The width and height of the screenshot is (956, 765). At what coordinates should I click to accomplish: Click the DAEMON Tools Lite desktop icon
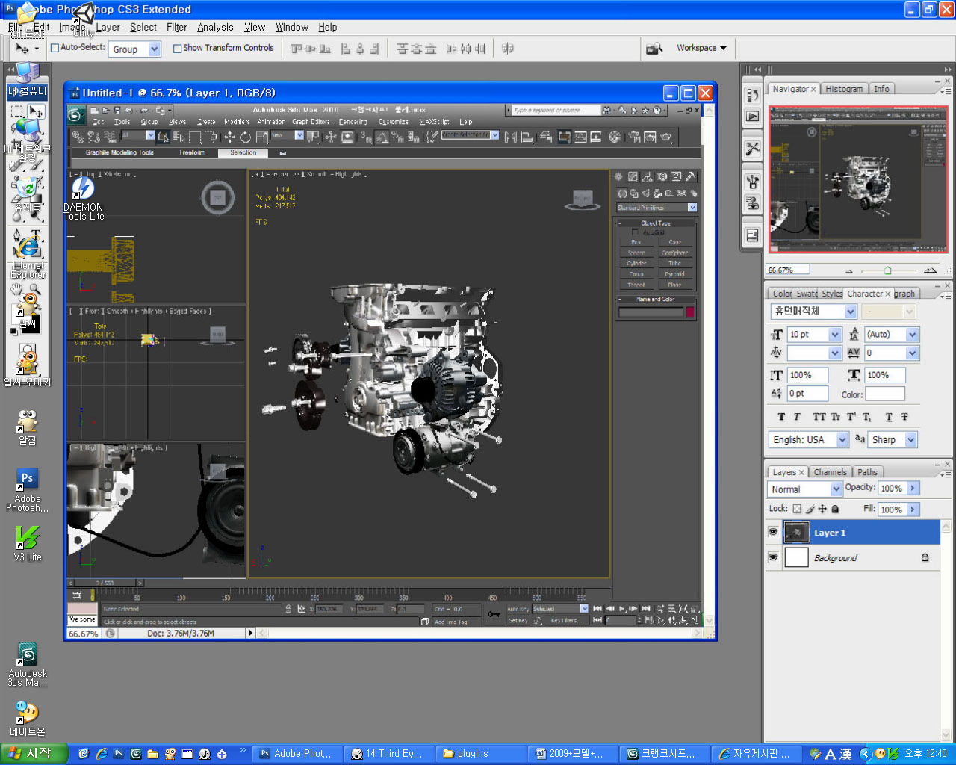[x=83, y=197]
